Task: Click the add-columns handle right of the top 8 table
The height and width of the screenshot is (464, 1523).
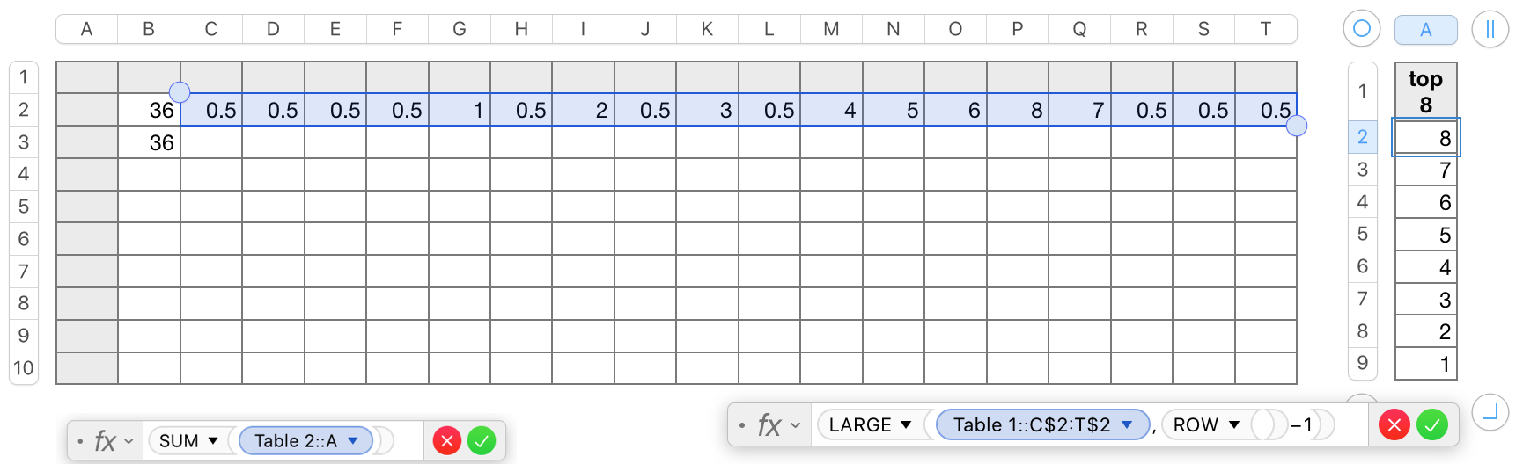Action: pyautogui.click(x=1490, y=29)
